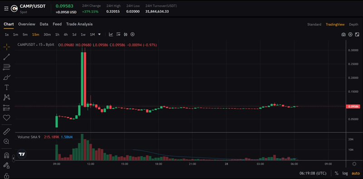This screenshot has height=179, width=363.
Task: Select the ruler measure tool
Action: [6, 132]
